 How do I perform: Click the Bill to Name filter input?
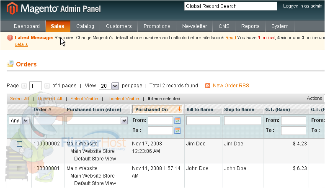point(203,121)
